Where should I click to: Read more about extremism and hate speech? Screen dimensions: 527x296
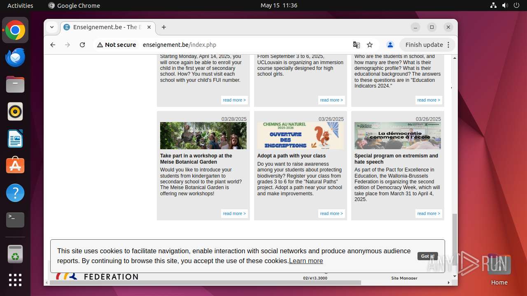coord(429,213)
